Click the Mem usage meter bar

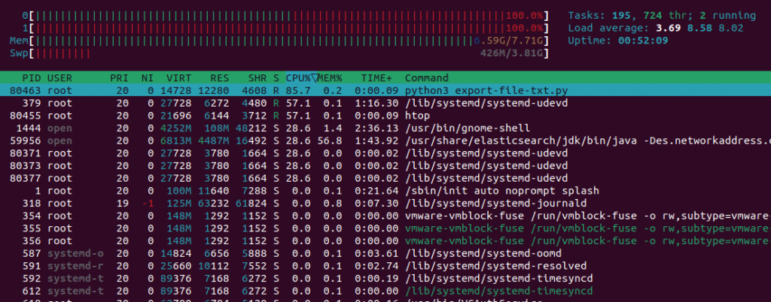point(279,41)
